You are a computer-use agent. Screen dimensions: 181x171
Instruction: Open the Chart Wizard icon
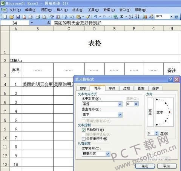145,17
